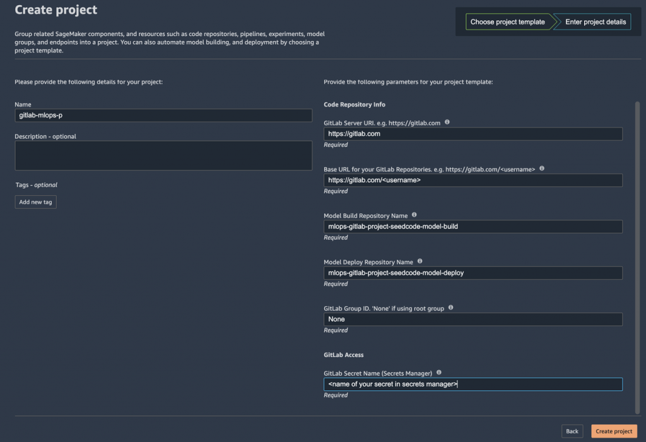Viewport: 646px width, 442px height.
Task: Click the Create project button
Action: pyautogui.click(x=614, y=431)
